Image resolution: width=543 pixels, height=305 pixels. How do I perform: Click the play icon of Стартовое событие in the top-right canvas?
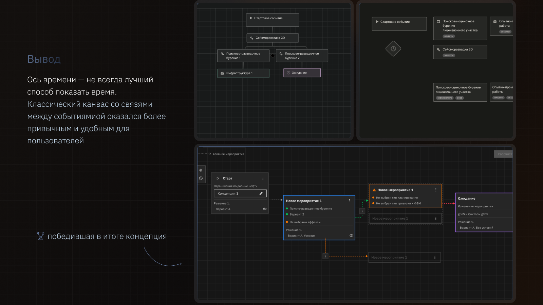(377, 22)
